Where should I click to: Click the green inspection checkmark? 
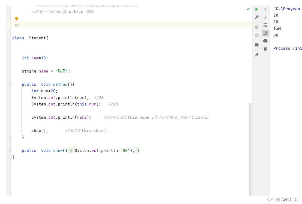[x=248, y=9]
